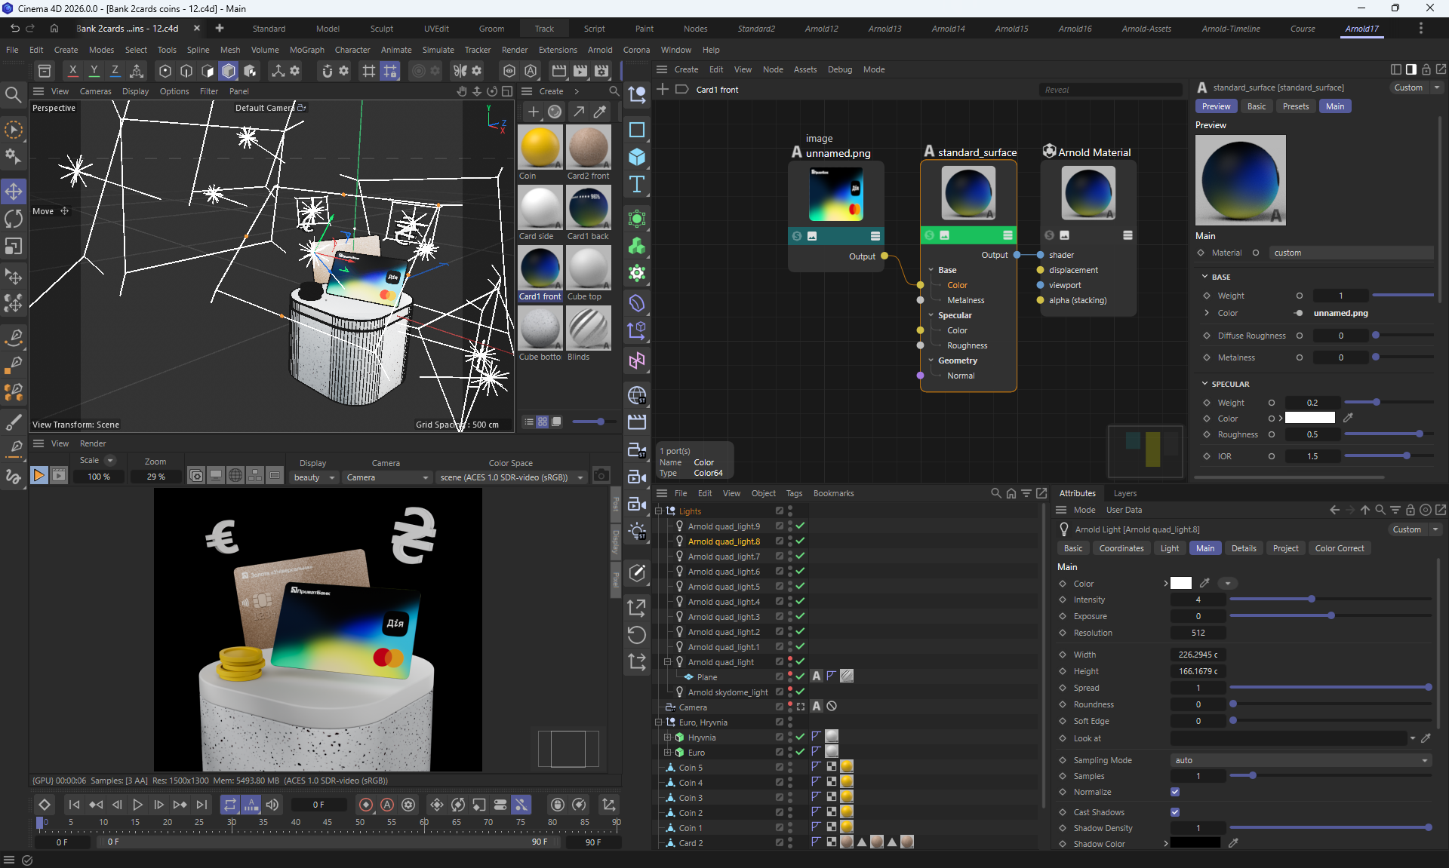1449x868 pixels.
Task: Uncheck the Normalize checkbox
Action: 1174,792
